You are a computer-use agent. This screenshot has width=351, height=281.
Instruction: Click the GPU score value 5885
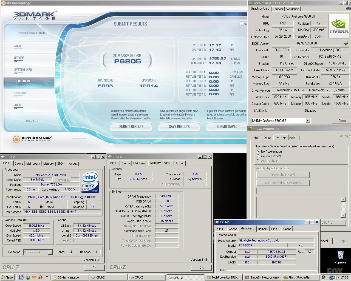coord(106,86)
